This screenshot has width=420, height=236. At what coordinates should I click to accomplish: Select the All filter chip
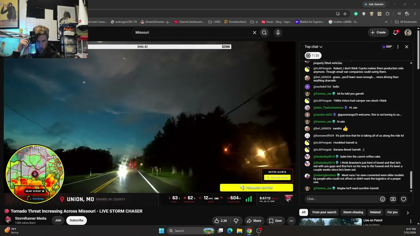pos(304,212)
